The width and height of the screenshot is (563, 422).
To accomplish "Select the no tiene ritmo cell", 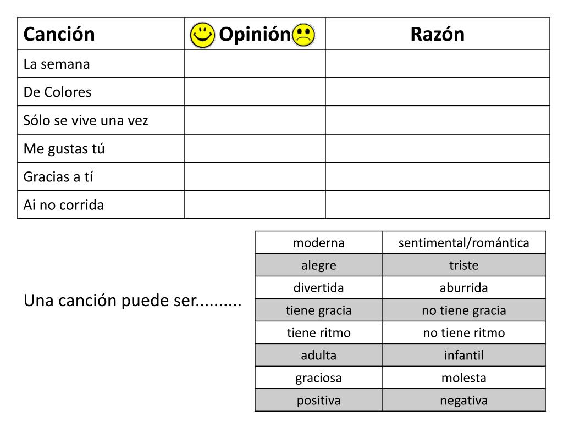I will 464,332.
